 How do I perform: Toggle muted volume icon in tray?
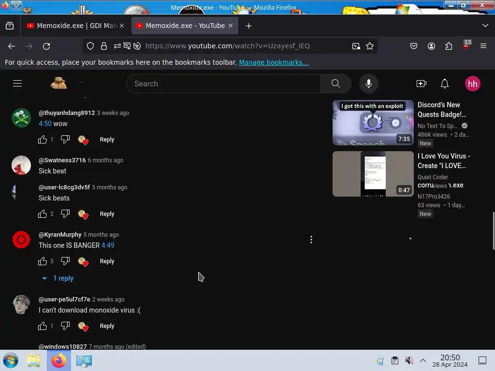[x=409, y=360]
